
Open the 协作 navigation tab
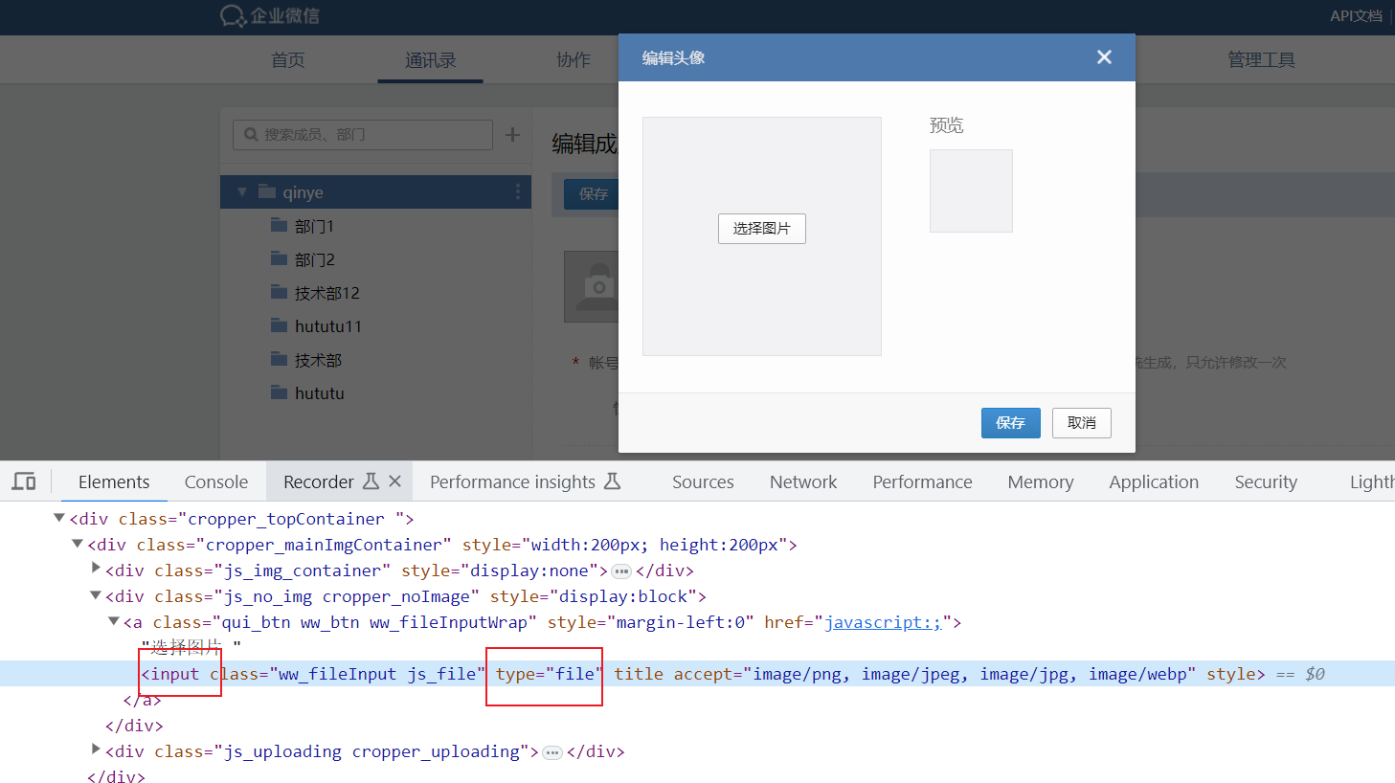tap(573, 60)
